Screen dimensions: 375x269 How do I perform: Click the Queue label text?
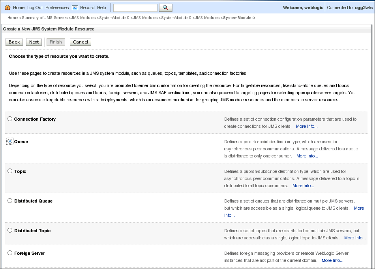pos(21,142)
